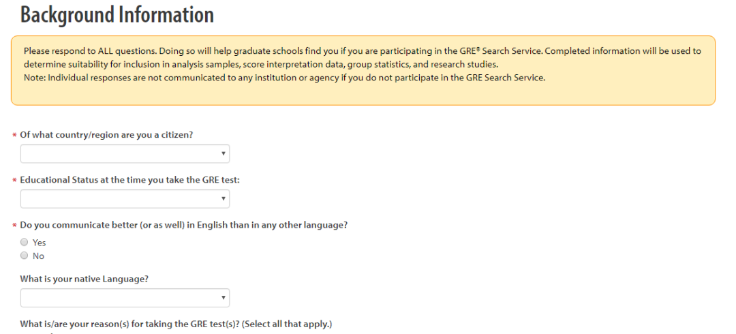Viewport: 736px width, 334px height.
Task: Open the Educational Status dropdown field
Action: coord(125,199)
